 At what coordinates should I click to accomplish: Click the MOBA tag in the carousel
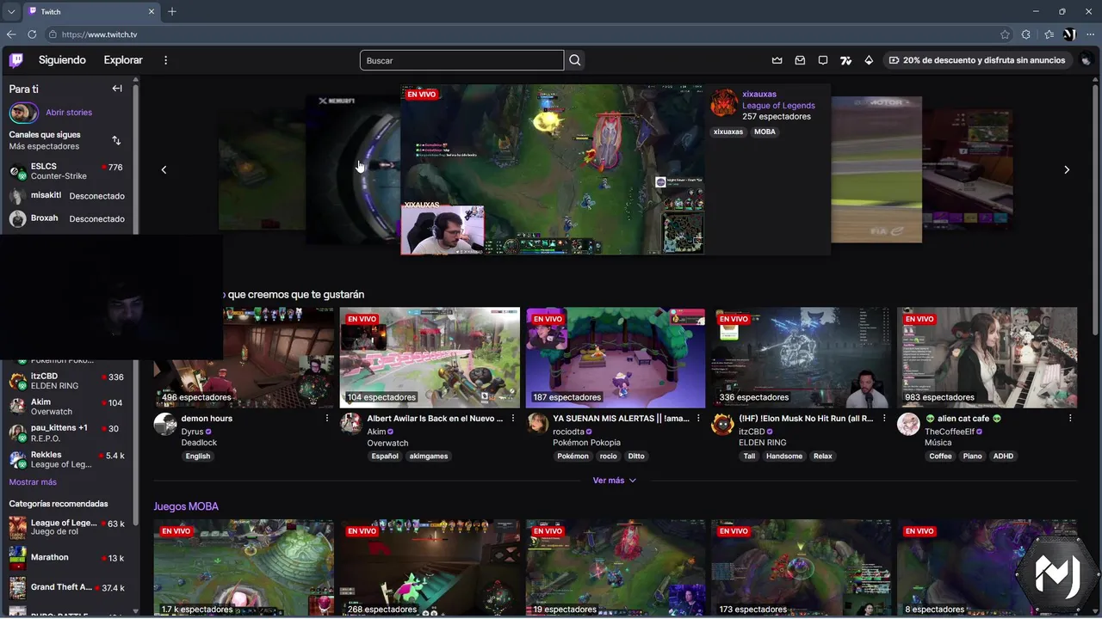(765, 132)
